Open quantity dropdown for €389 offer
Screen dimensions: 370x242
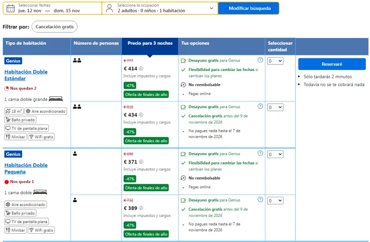pos(275,201)
